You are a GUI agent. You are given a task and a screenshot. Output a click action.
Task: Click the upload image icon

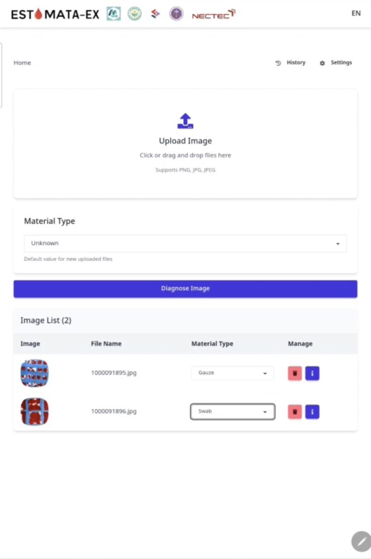[185, 121]
